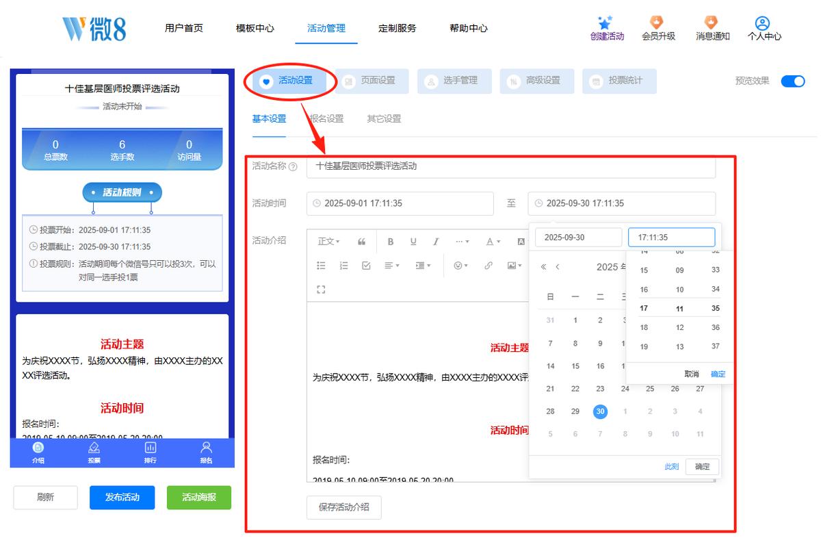Click the 活动名称 input field
The image size is (821, 549).
pyautogui.click(x=511, y=166)
